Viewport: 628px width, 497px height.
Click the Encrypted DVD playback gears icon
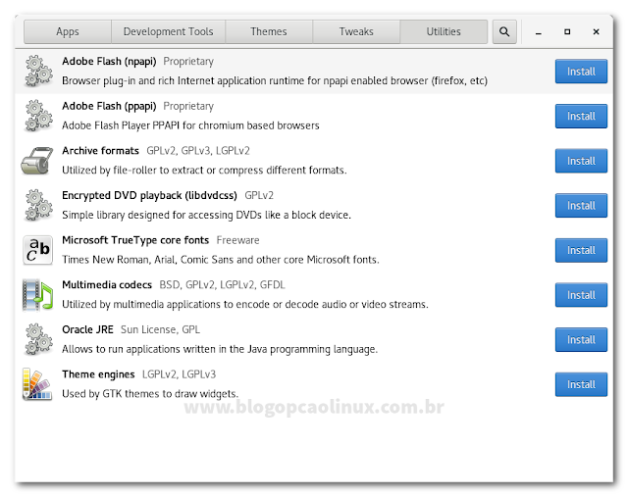[x=38, y=205]
